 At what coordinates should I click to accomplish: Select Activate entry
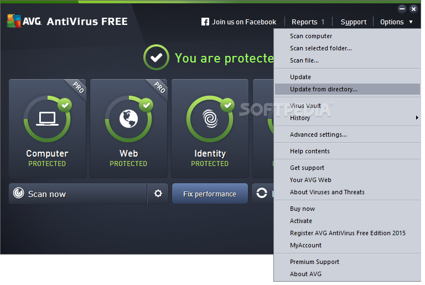tap(347, 221)
